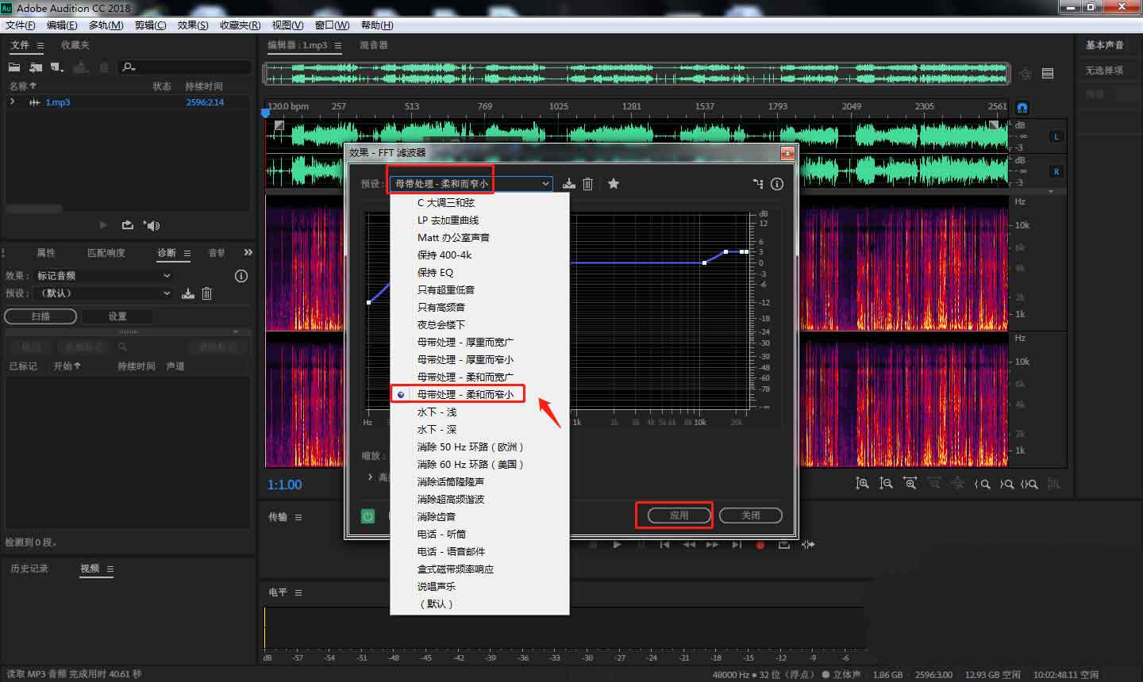The height and width of the screenshot is (682, 1143).
Task: Click the open file folder icon
Action: tap(14, 67)
